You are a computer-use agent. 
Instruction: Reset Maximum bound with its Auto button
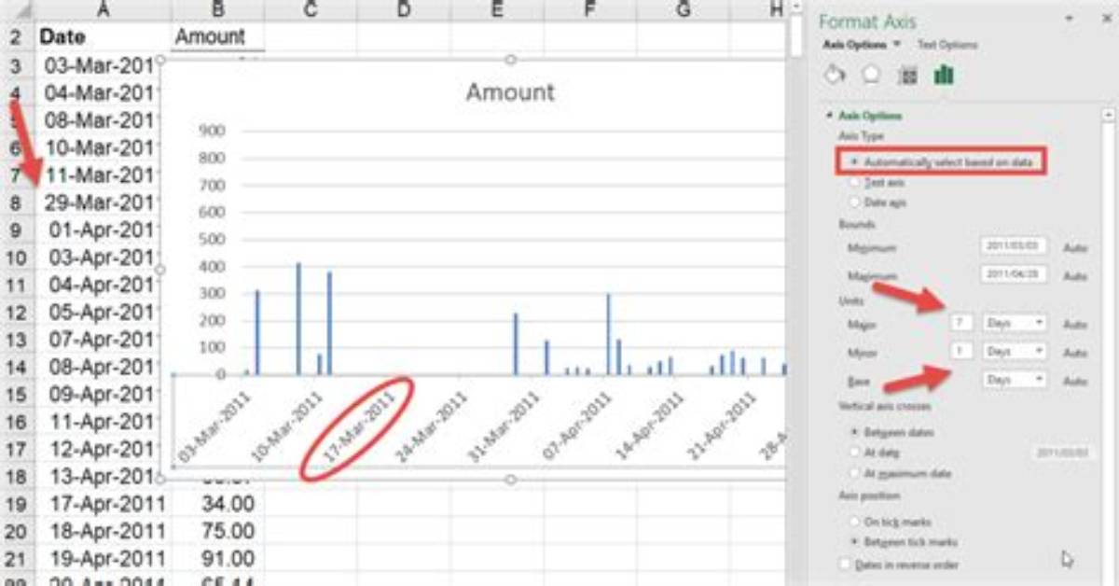tap(1075, 277)
